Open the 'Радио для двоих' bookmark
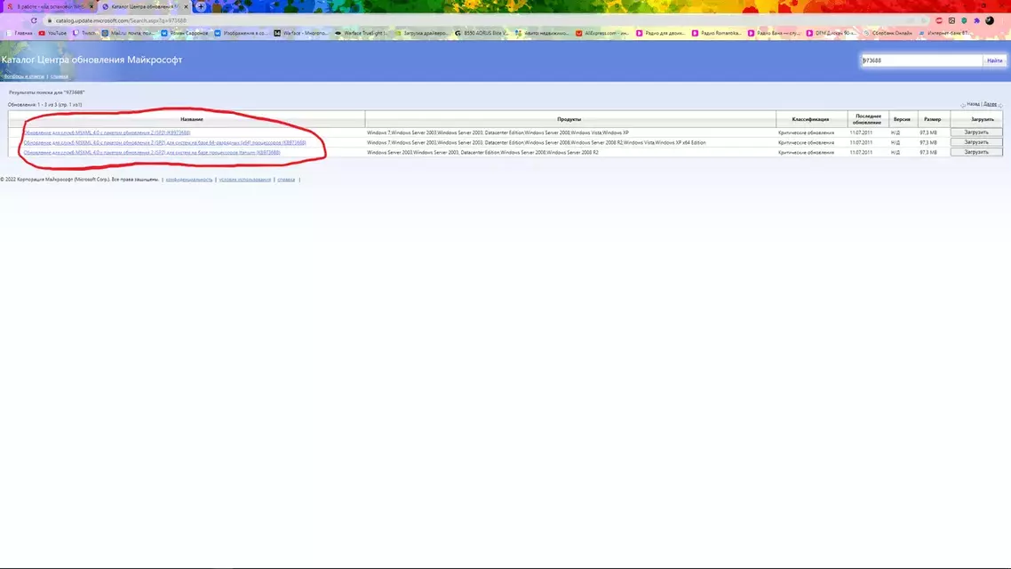Screen dimensions: 1011x569 coord(661,33)
